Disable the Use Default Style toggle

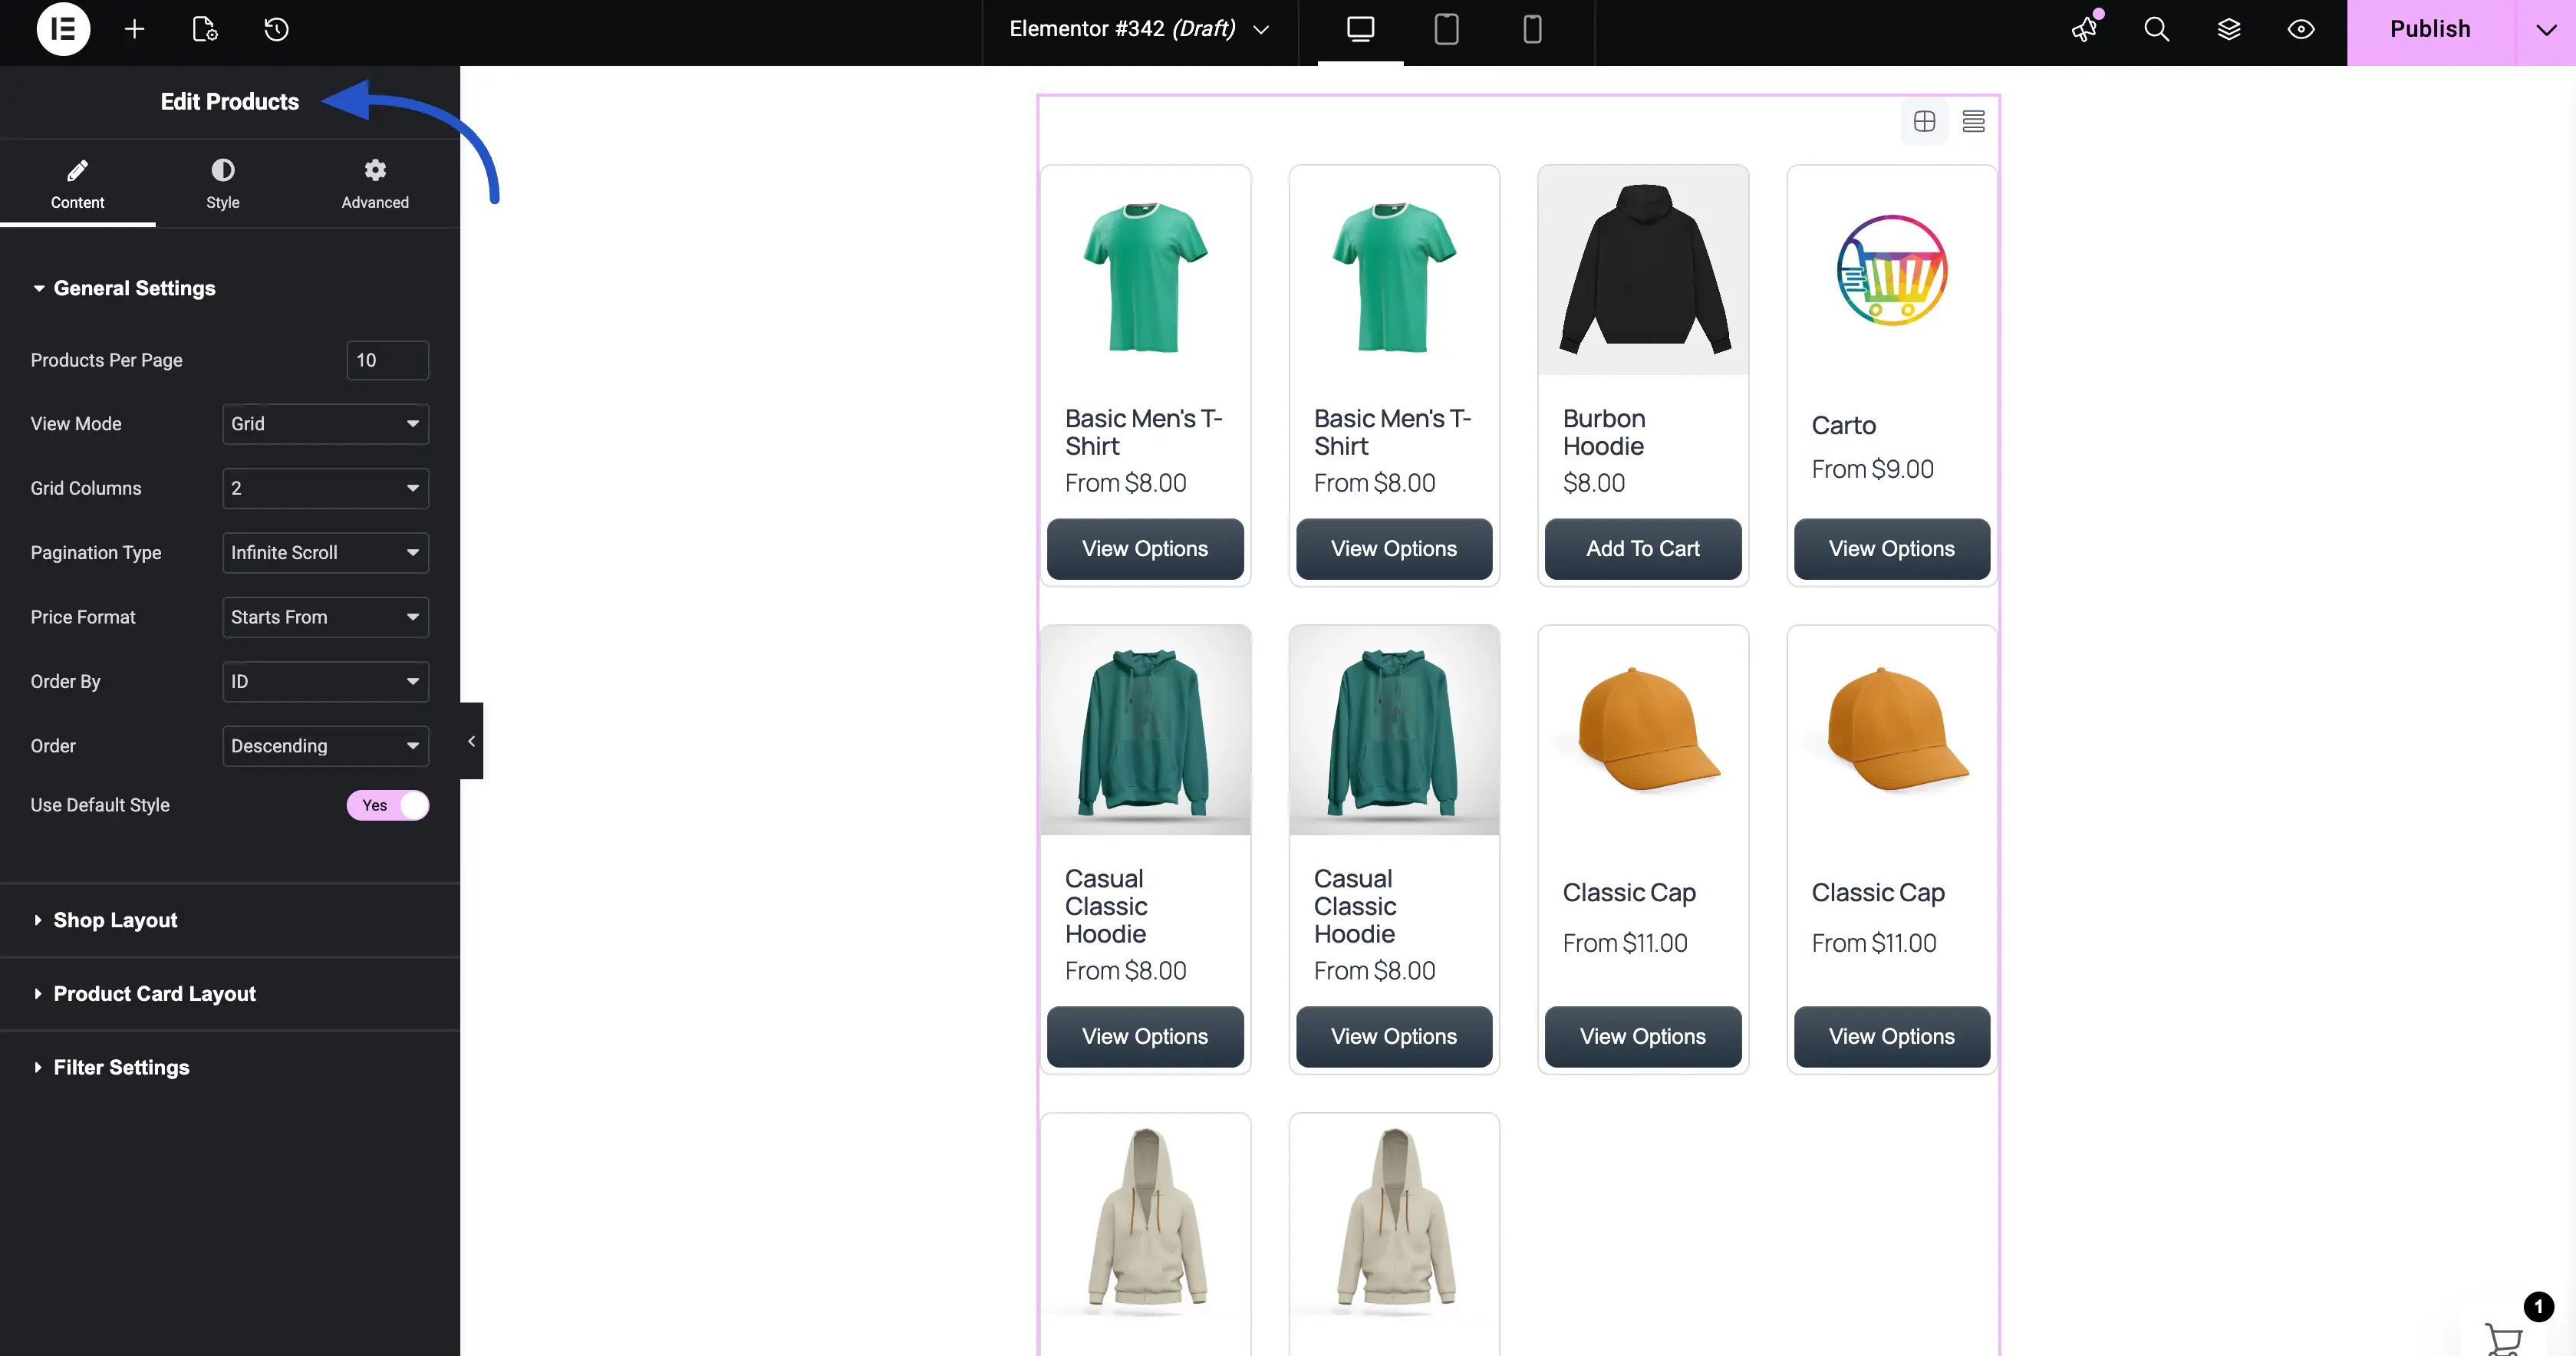coord(388,805)
